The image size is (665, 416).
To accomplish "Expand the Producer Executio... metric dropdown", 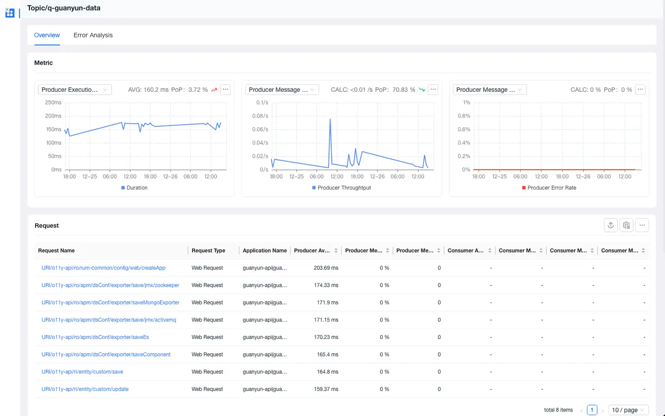I will tap(74, 89).
